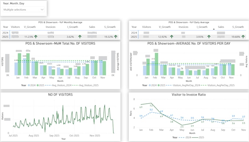This screenshot has width=249, height=142.
Task: Click Avg_Visitors_2025 legend entry
Action: [85, 85]
